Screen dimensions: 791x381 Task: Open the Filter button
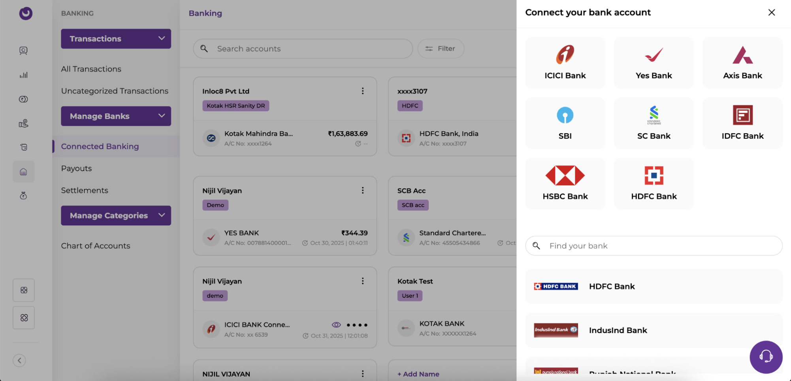click(441, 49)
